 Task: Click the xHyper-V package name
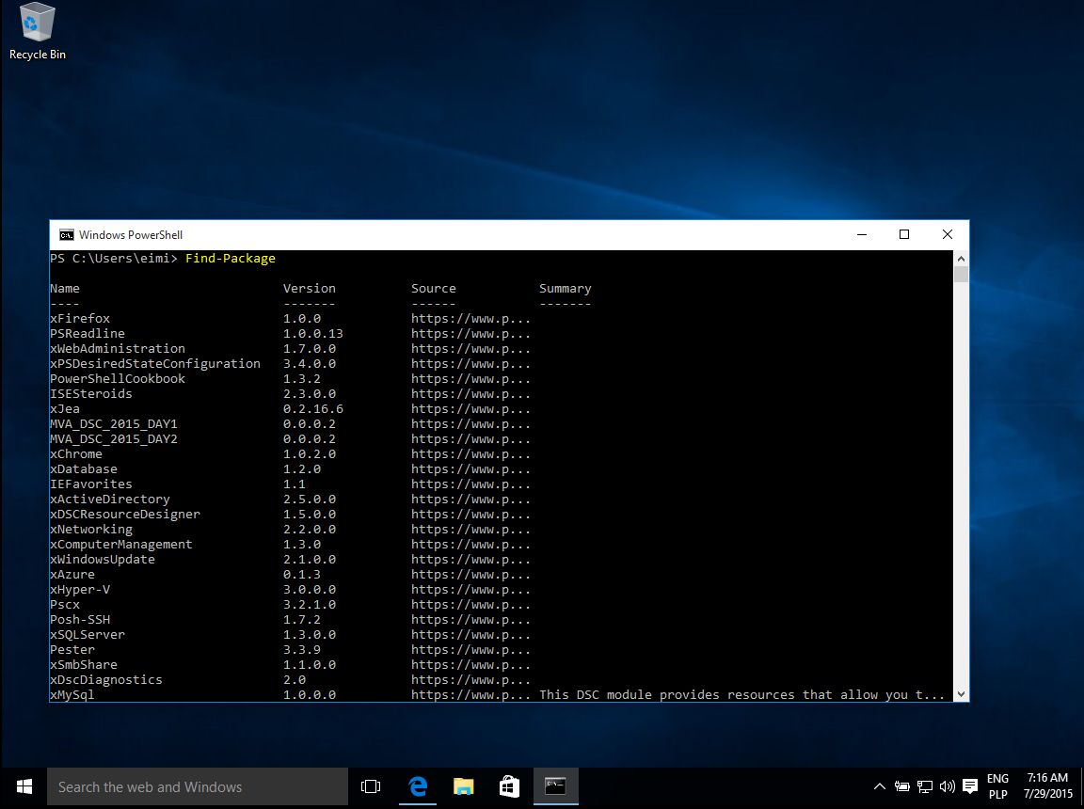(80, 590)
